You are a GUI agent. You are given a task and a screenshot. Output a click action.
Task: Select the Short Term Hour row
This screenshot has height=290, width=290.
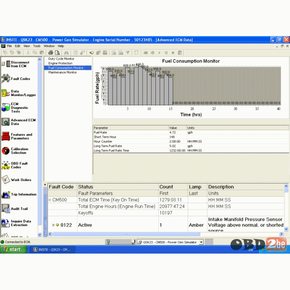click(x=191, y=137)
